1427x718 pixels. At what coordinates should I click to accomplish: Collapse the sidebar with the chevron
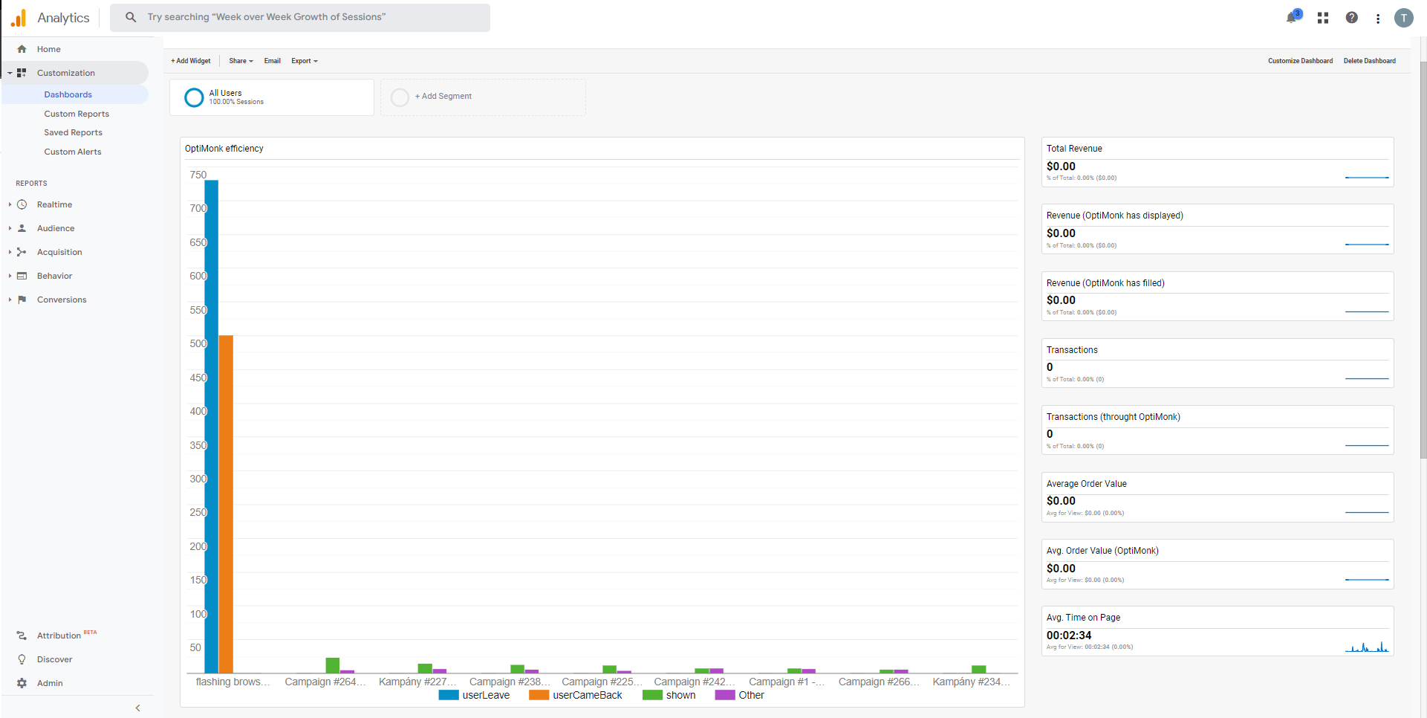pos(137,708)
